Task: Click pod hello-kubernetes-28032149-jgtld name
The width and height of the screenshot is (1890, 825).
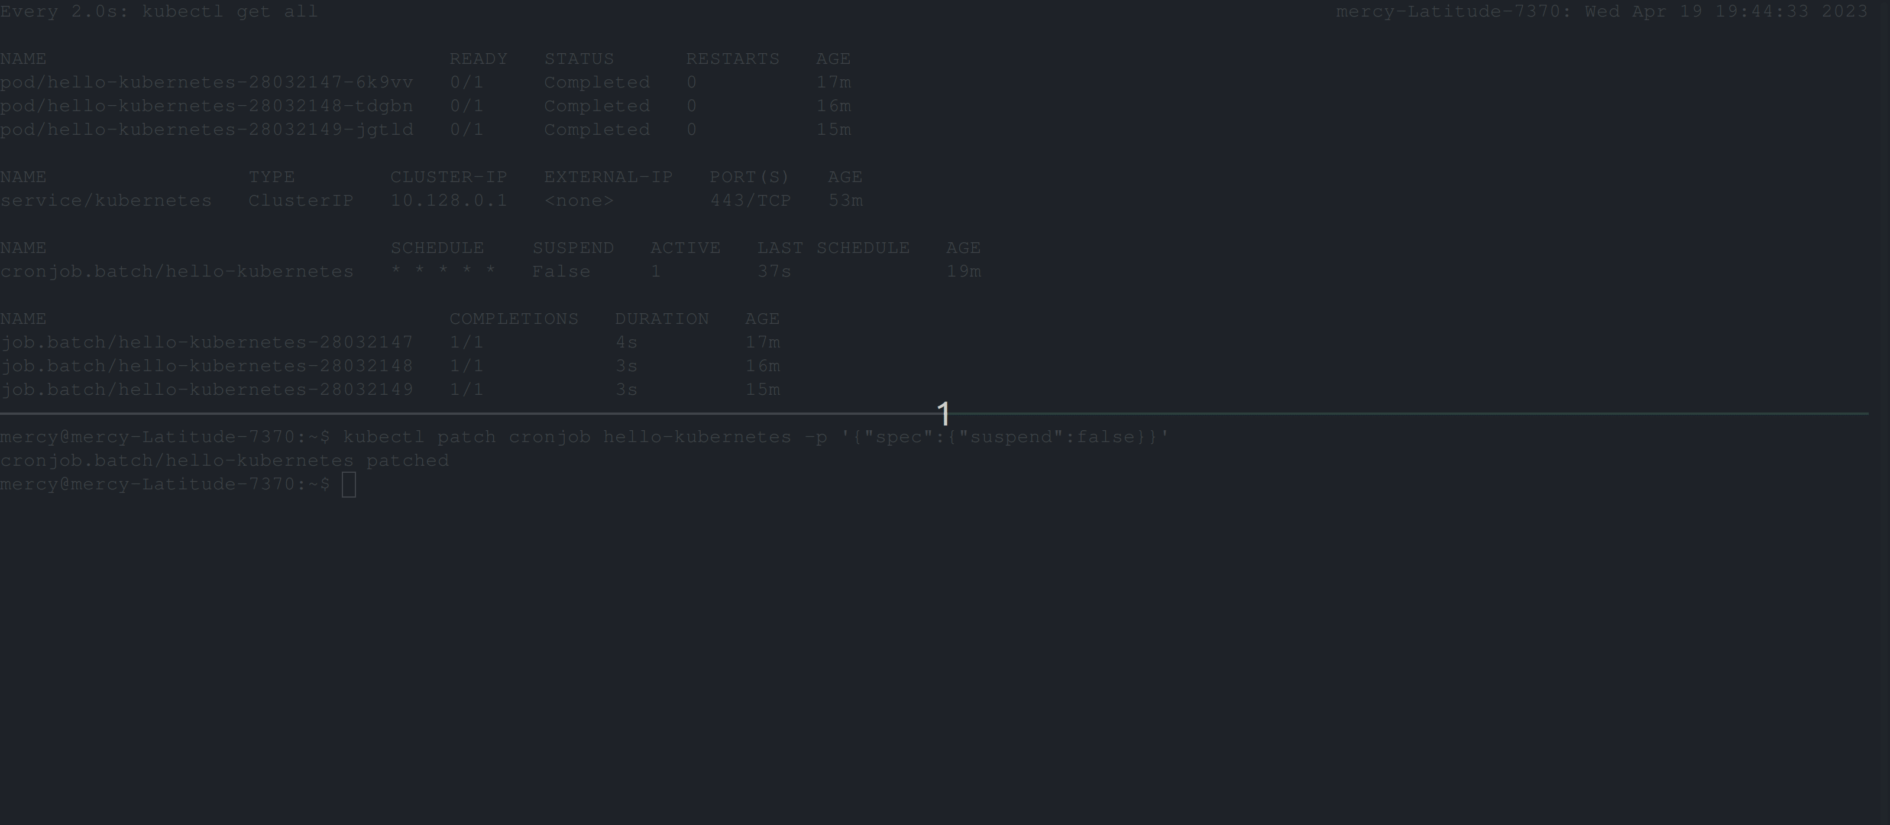Action: [x=206, y=130]
